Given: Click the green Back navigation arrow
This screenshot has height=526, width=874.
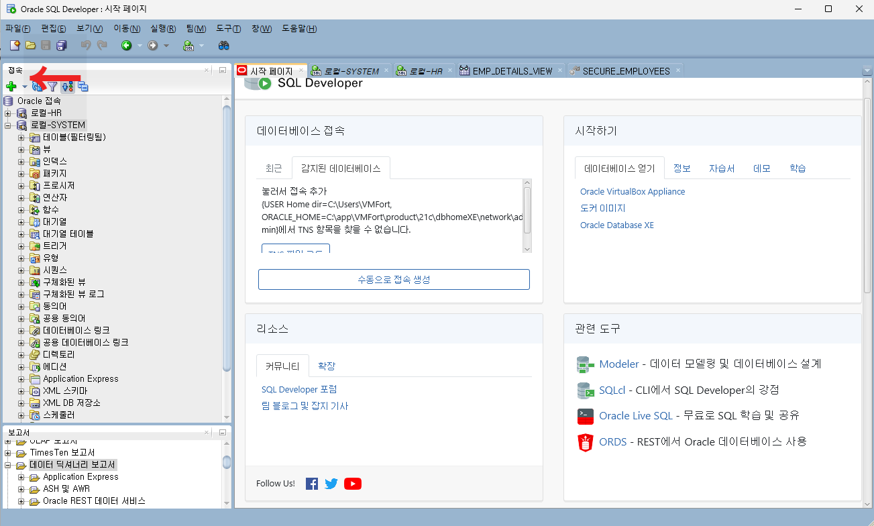Looking at the screenshot, I should point(126,46).
